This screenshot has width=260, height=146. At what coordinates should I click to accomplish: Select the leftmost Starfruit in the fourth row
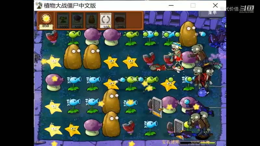53,107
